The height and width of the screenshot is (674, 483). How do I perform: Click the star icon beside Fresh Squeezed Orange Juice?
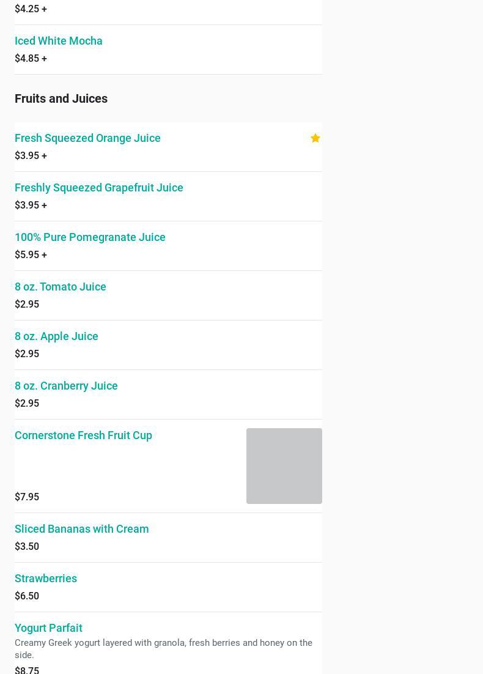[315, 138]
